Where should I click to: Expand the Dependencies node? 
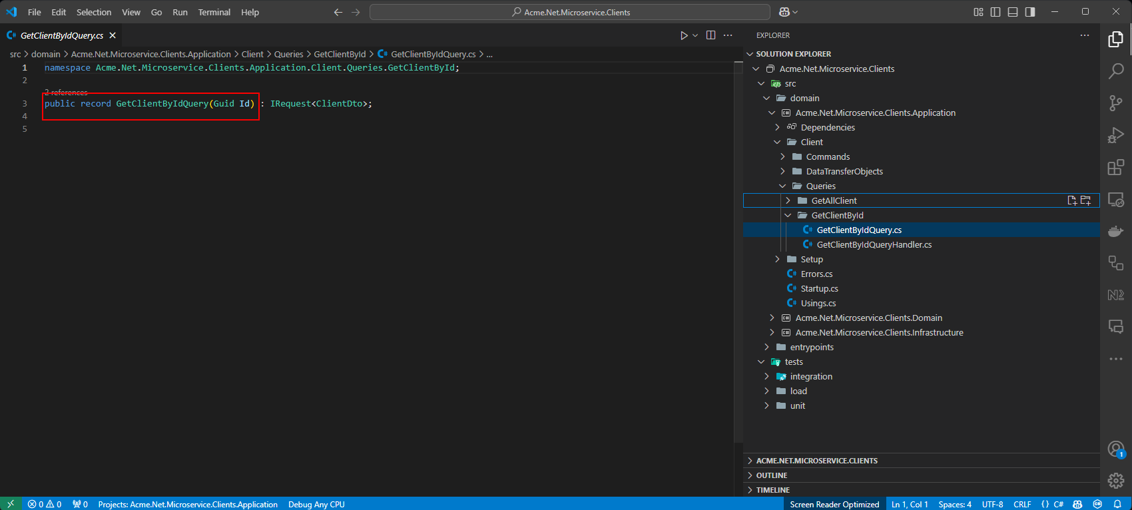777,127
